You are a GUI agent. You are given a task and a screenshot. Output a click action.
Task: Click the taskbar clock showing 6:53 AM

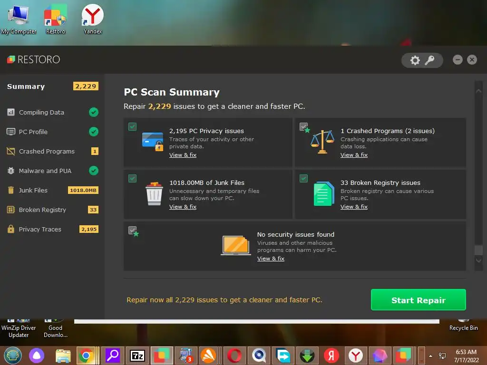pyautogui.click(x=466, y=355)
